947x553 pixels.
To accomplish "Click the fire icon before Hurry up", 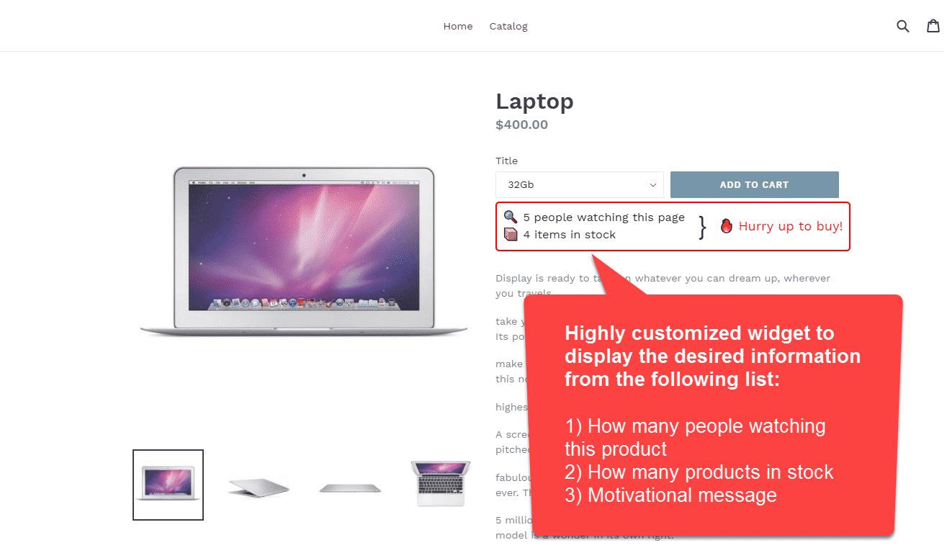I will click(x=726, y=226).
